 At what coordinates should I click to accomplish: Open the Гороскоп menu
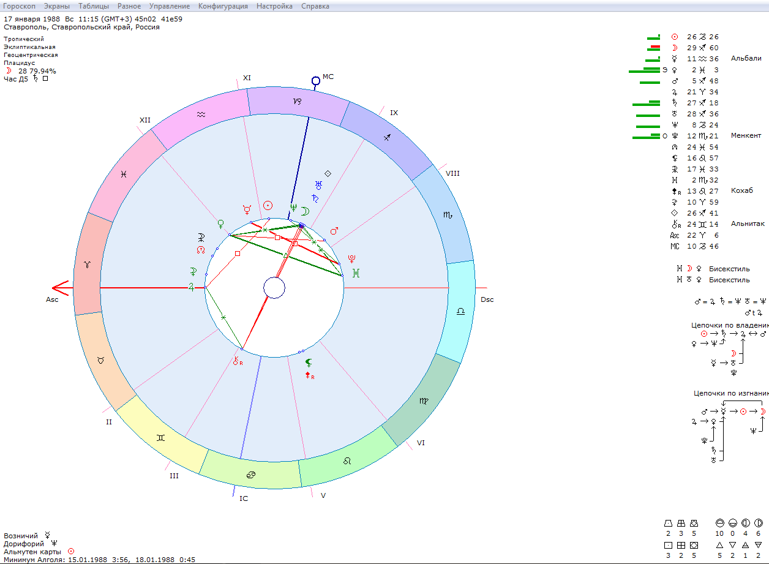point(20,6)
